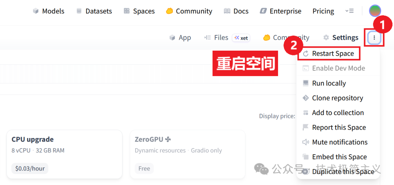Click the Models cube icon

[36, 11]
